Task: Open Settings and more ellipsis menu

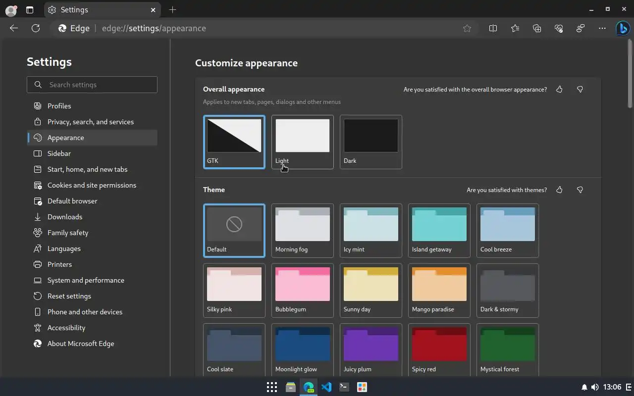Action: (x=602, y=28)
